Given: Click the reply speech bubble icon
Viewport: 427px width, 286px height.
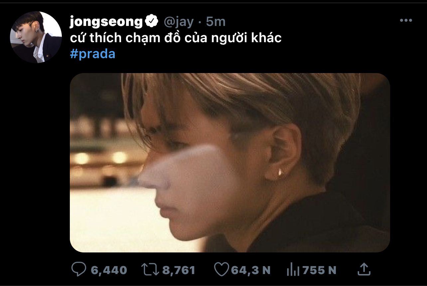Looking at the screenshot, I should 79,269.
